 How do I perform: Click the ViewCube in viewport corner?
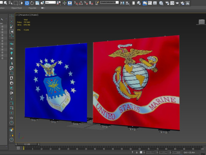(x=202, y=22)
